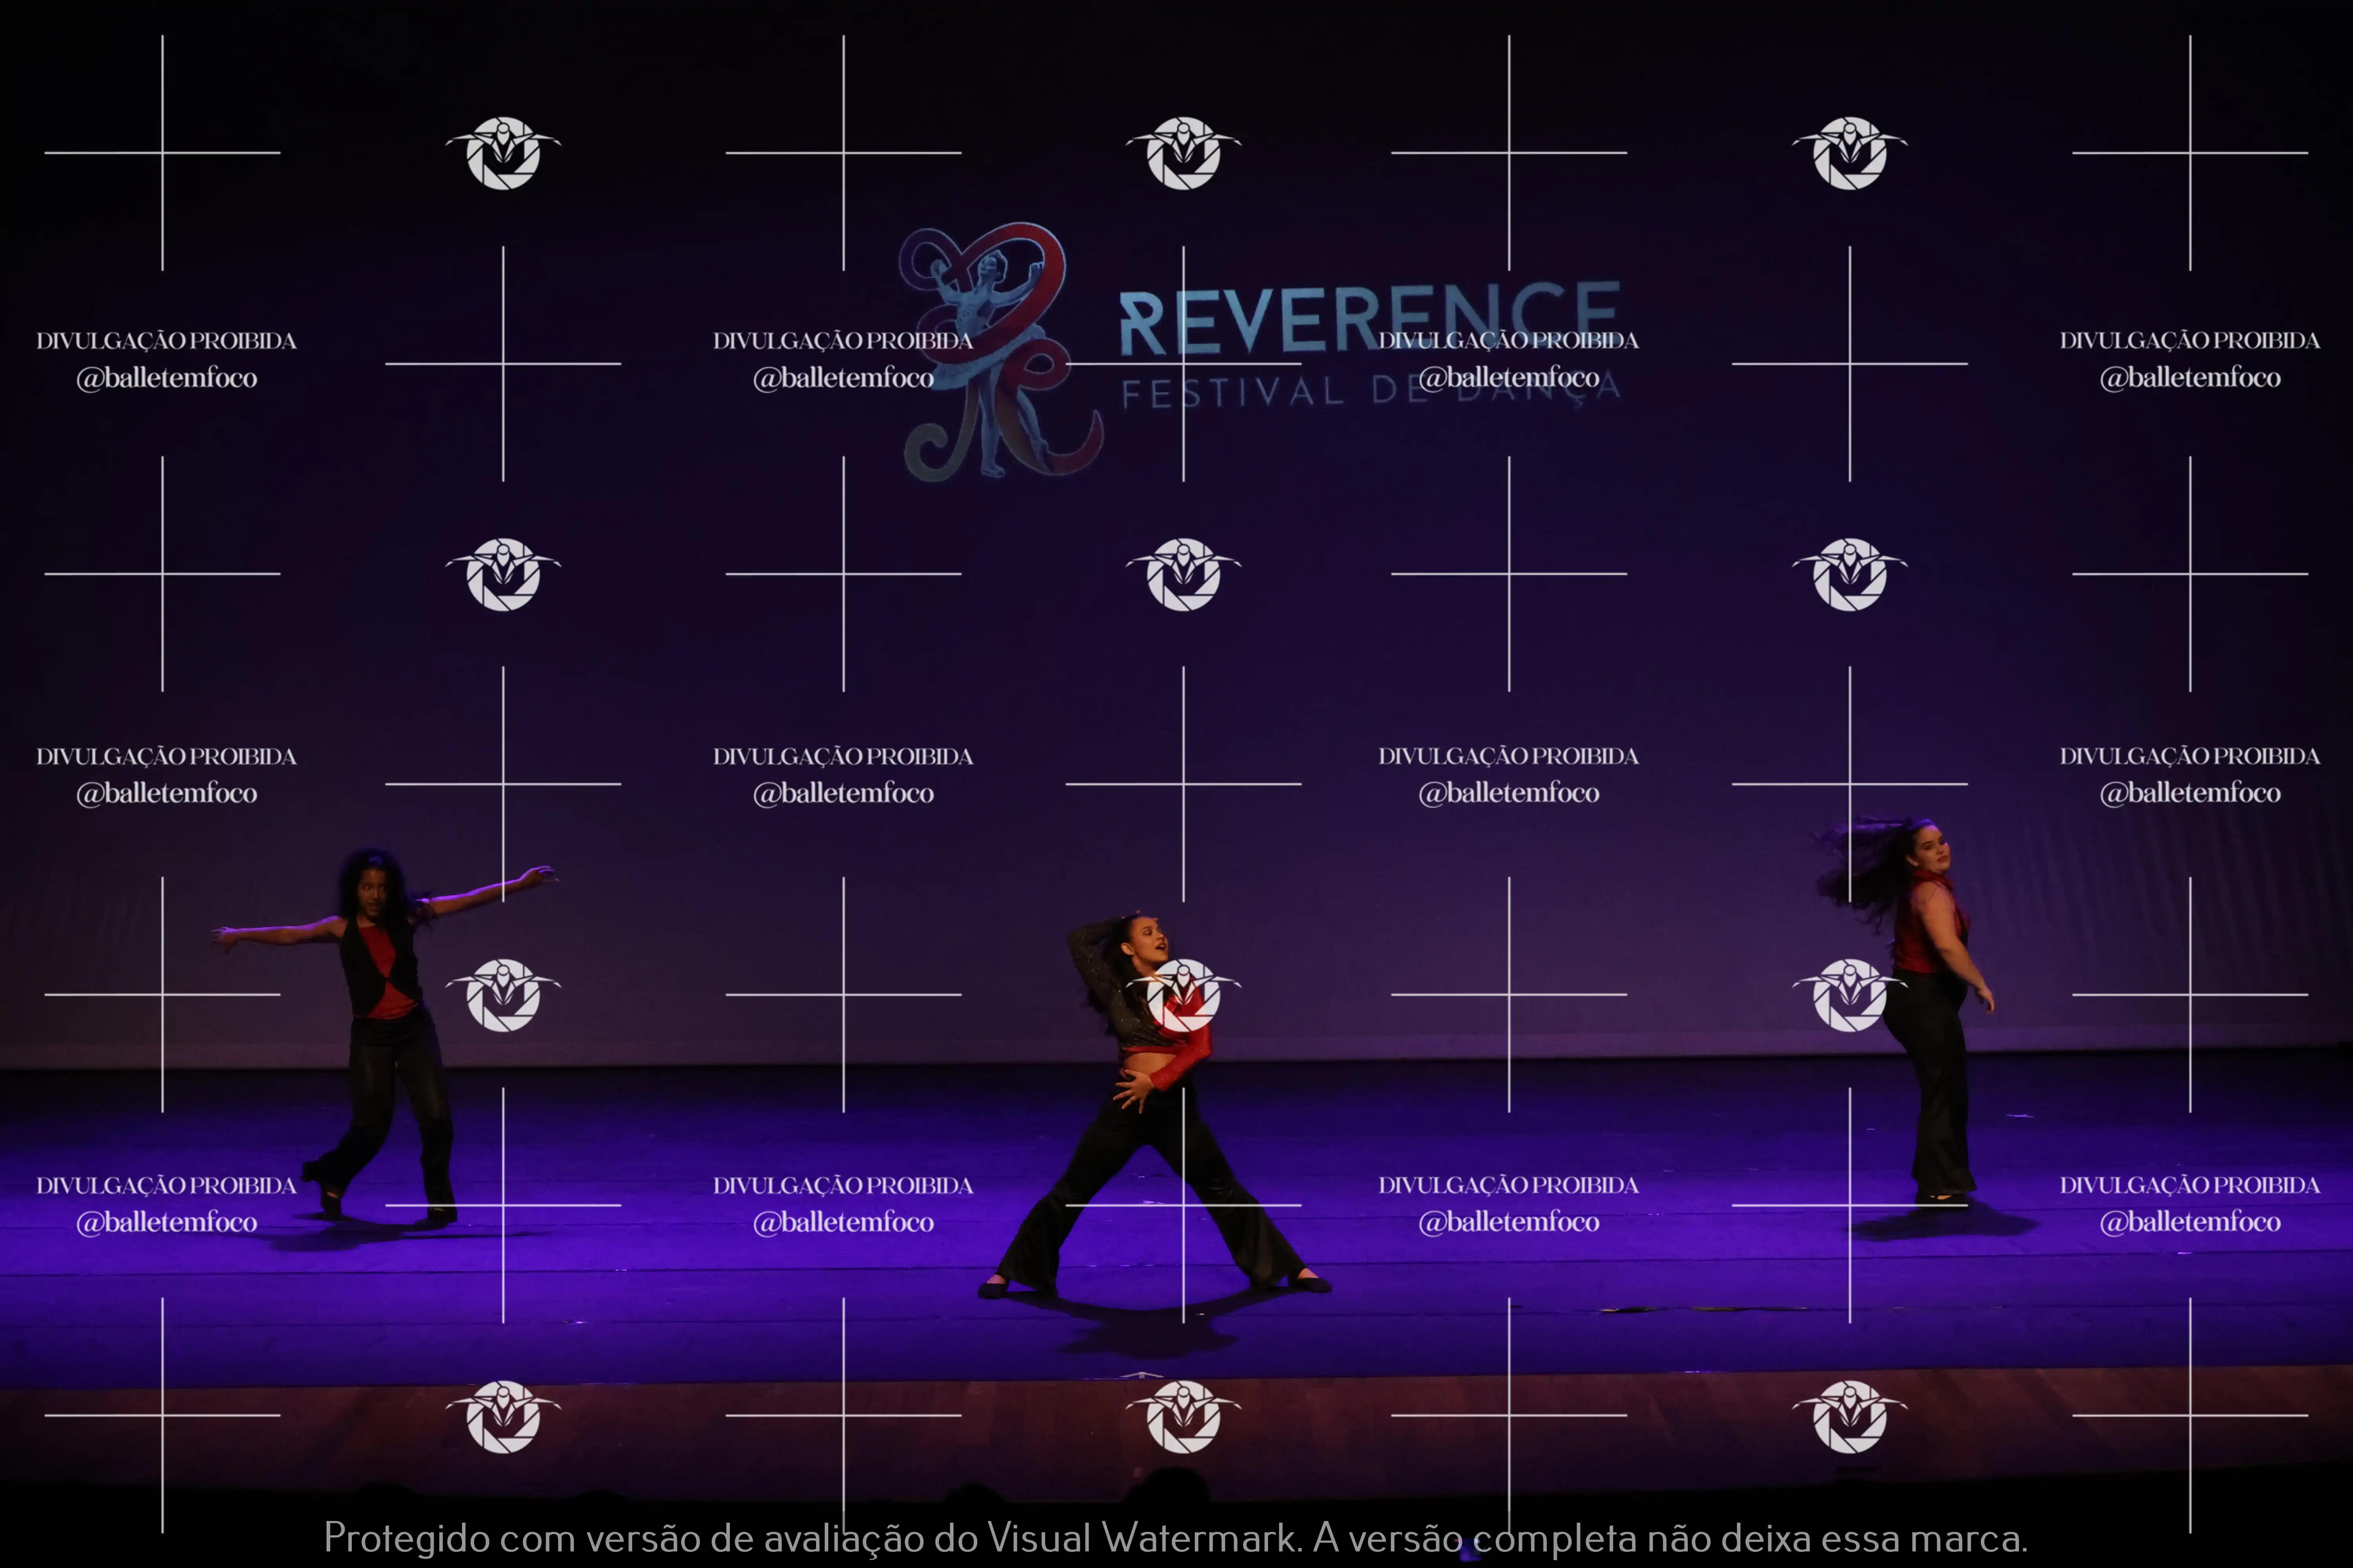2353x1568 pixels.
Task: Click the camera watermark logo beside the left dancer's hip
Action: pyautogui.click(x=503, y=995)
